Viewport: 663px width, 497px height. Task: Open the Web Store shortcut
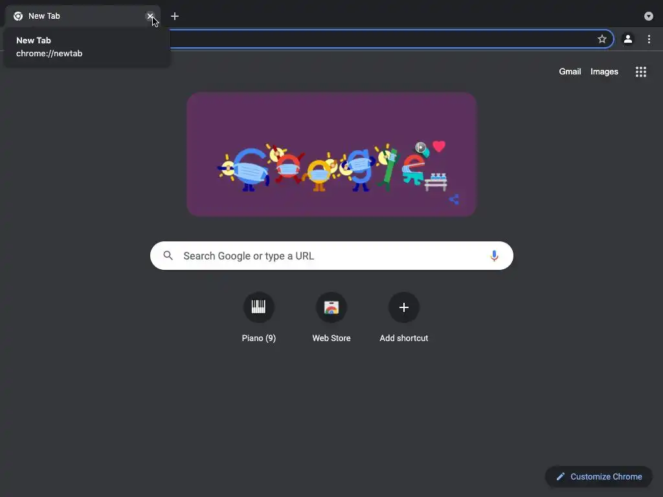pos(331,317)
